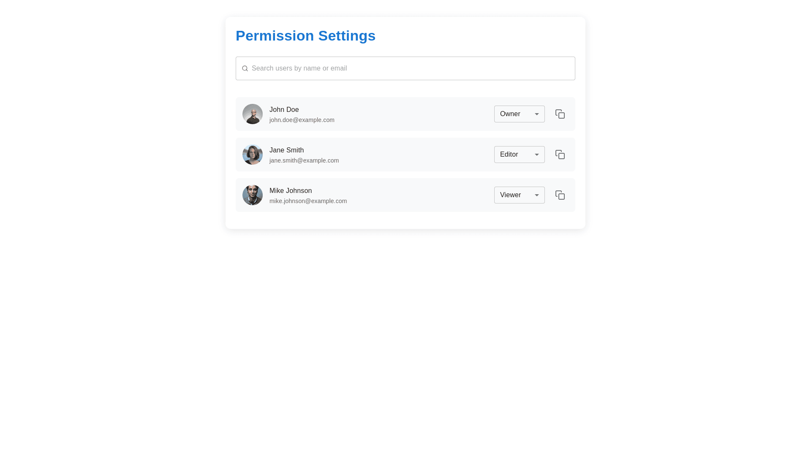
Task: Click the Jane Smith name label
Action: [x=286, y=150]
